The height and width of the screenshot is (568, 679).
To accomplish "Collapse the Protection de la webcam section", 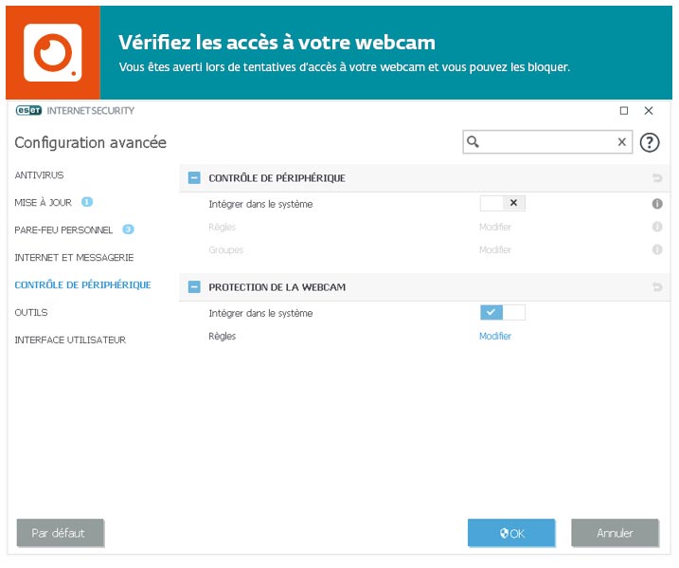I will pyautogui.click(x=194, y=287).
